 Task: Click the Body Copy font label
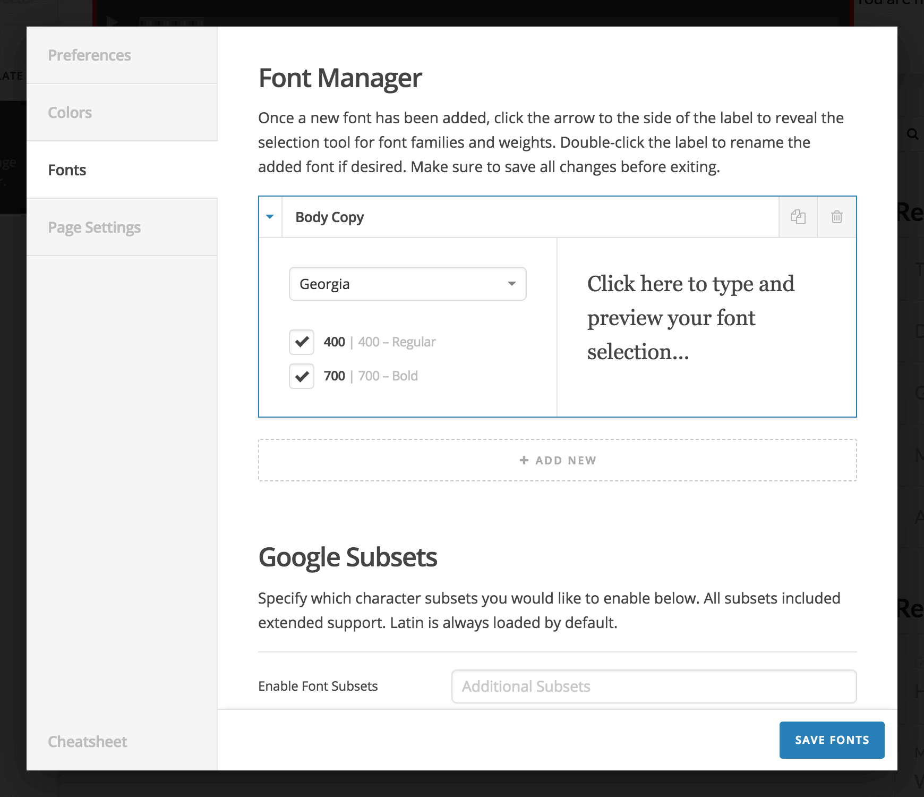(329, 217)
